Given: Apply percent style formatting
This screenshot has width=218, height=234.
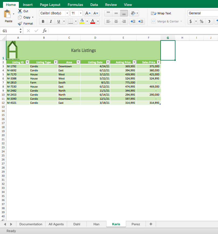Looking at the screenshot, I should [201, 21].
